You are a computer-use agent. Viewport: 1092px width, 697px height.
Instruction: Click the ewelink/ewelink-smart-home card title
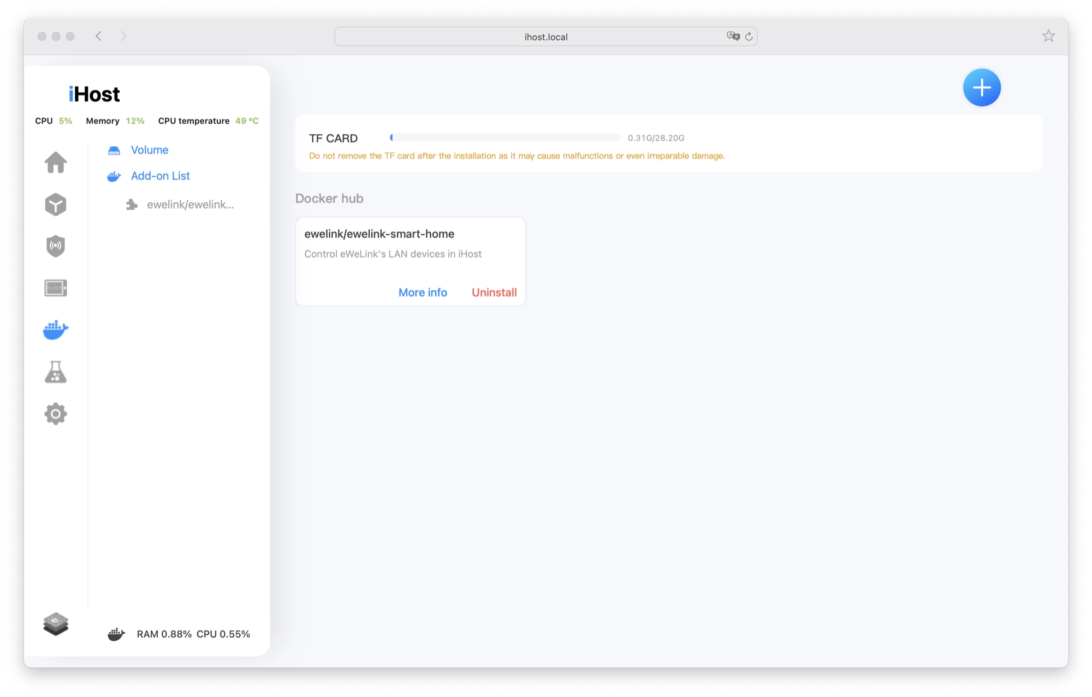coord(379,234)
